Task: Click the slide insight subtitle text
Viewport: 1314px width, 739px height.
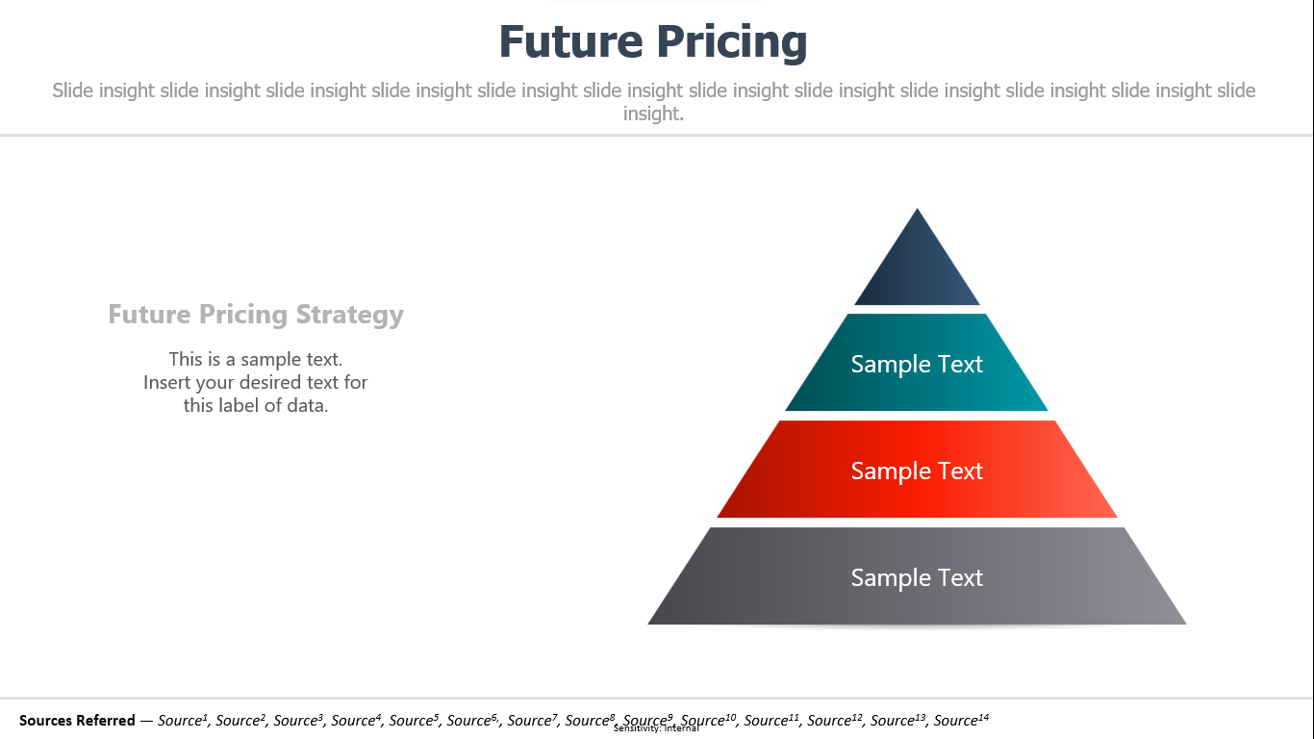Action: pos(654,102)
